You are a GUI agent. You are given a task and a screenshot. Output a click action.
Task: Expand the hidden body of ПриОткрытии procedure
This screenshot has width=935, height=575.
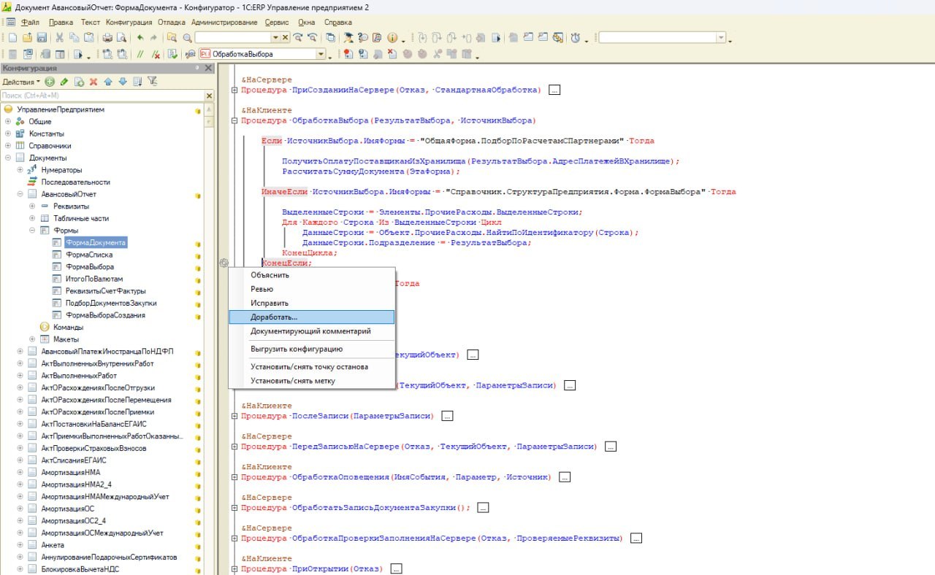(x=397, y=568)
